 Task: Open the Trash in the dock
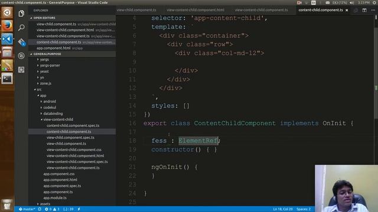(x=7, y=204)
